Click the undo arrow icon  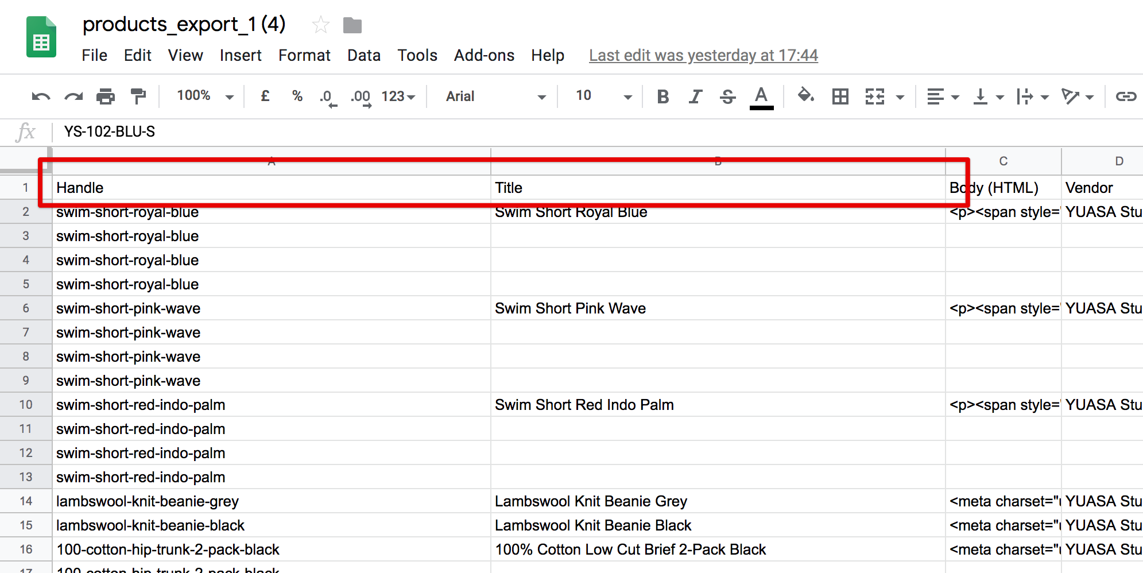click(x=40, y=96)
